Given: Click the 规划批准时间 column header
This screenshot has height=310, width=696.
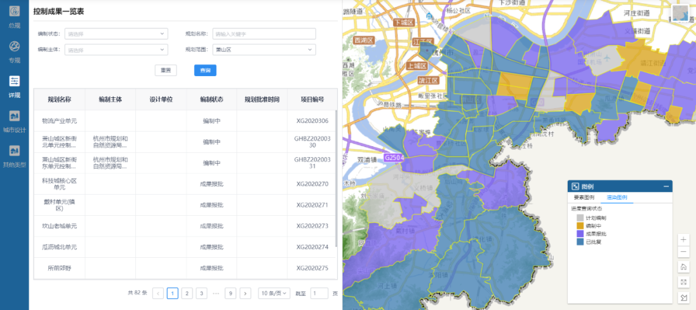Looking at the screenshot, I should pos(262,99).
